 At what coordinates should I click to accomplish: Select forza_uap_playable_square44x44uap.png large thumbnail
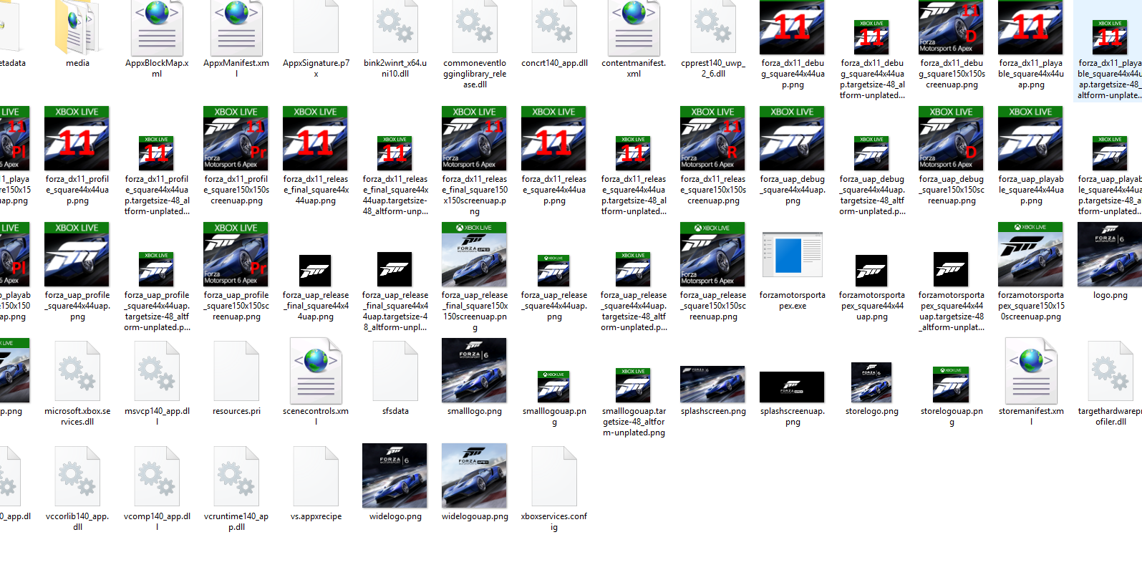1031,139
